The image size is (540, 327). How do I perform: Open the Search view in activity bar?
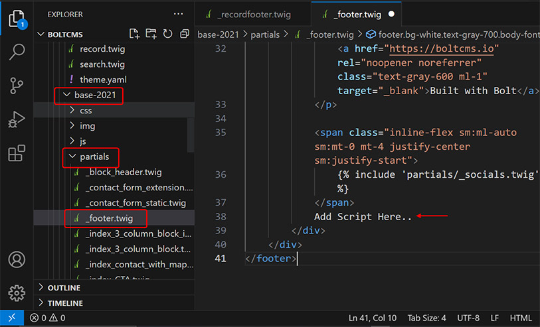(17, 52)
